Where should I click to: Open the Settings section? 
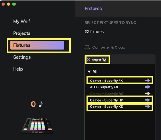[x=22, y=57]
